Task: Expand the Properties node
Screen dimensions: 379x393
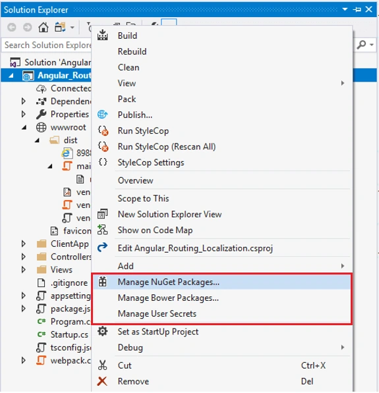Action: (x=23, y=115)
